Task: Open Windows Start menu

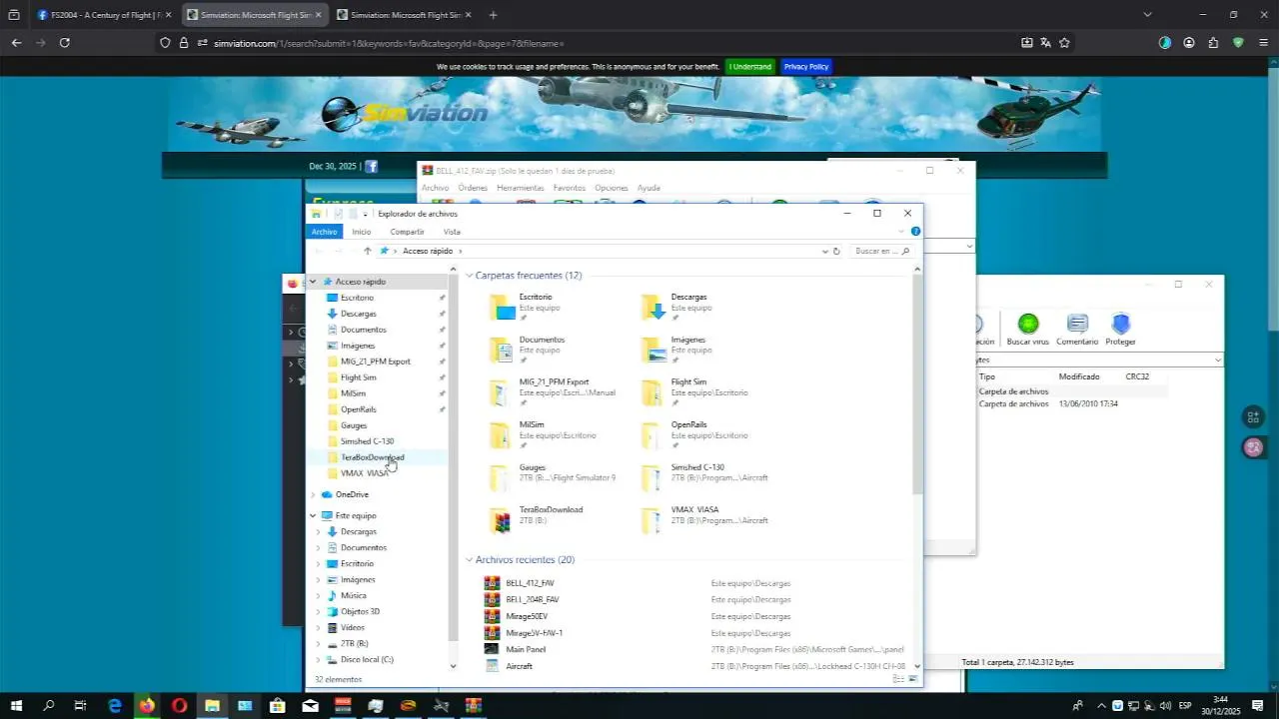Action: (16, 706)
